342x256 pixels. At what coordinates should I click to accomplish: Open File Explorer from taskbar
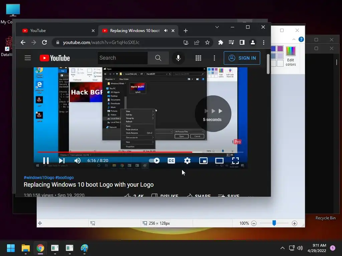(25, 248)
